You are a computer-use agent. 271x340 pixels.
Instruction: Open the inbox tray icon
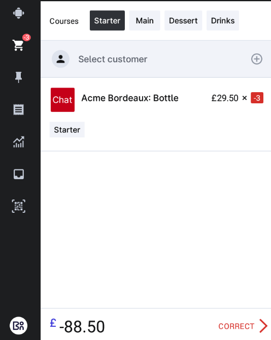click(19, 174)
